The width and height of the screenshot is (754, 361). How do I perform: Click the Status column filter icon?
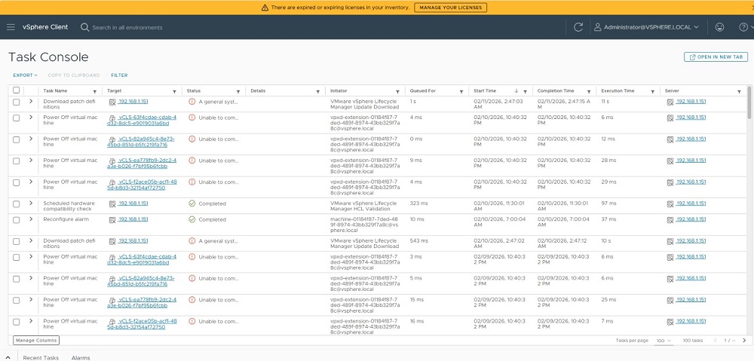click(x=238, y=91)
